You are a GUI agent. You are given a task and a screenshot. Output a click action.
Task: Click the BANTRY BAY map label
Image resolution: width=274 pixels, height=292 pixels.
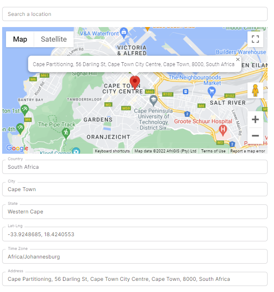click(x=31, y=100)
